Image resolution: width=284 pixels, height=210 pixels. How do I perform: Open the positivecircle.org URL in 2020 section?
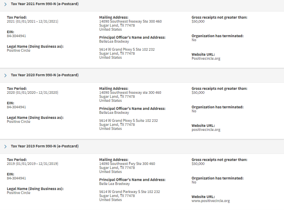[x=206, y=130]
